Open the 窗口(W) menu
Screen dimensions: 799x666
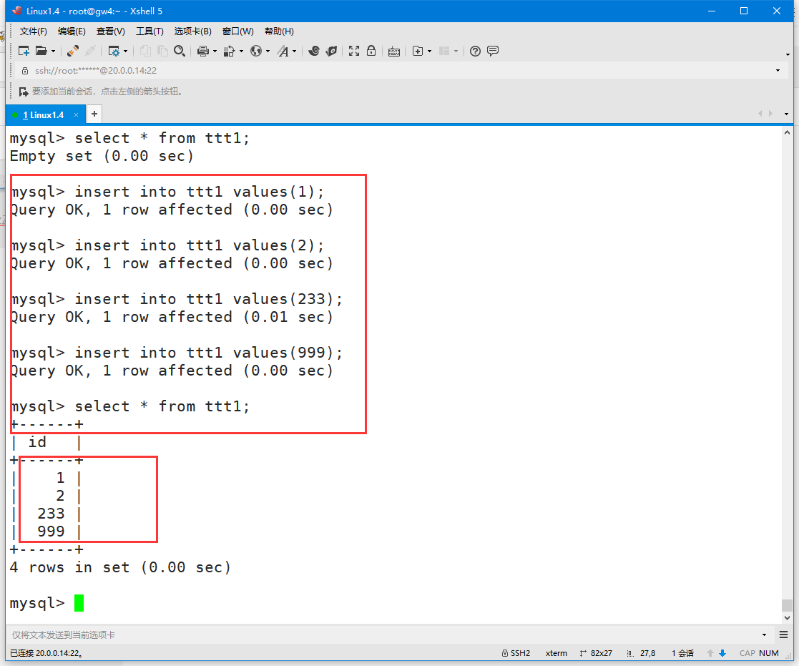[x=238, y=31]
